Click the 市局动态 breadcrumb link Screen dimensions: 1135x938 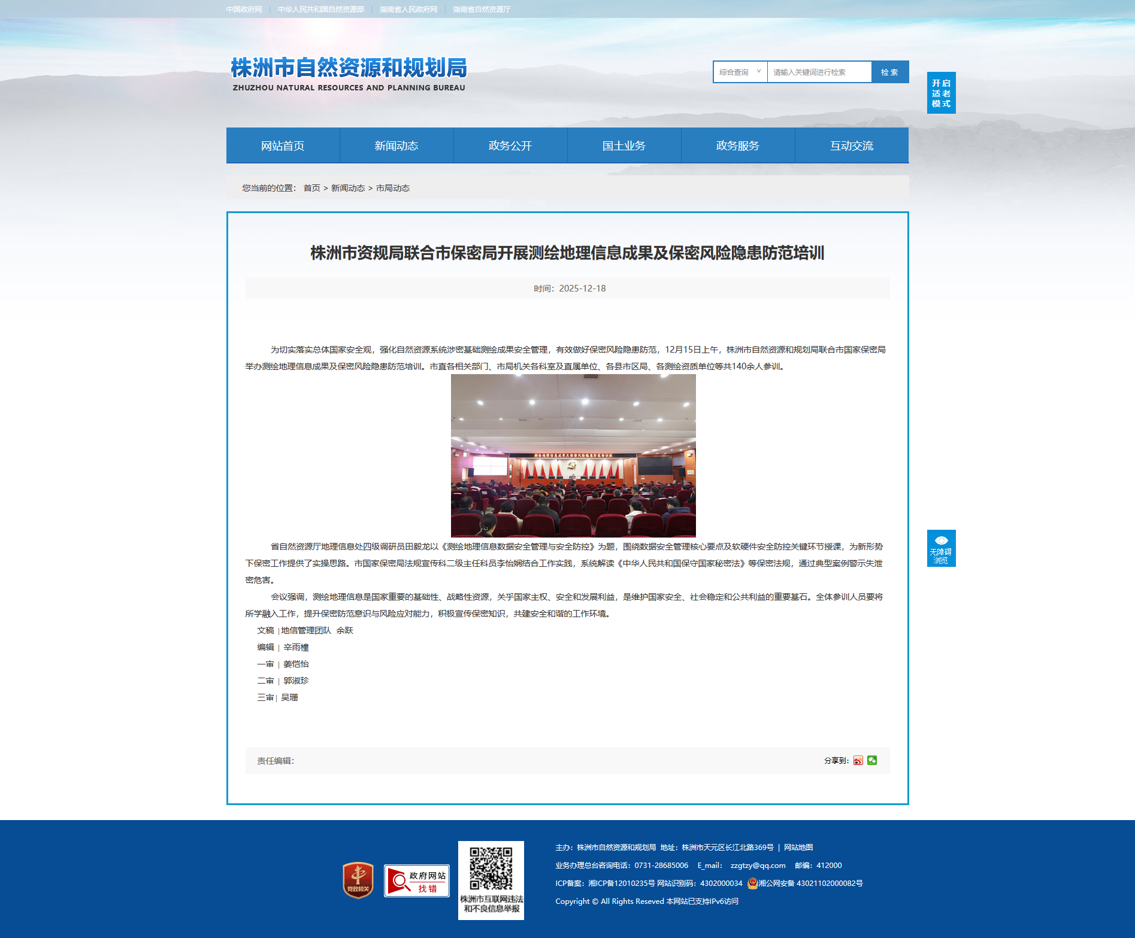pyautogui.click(x=393, y=188)
